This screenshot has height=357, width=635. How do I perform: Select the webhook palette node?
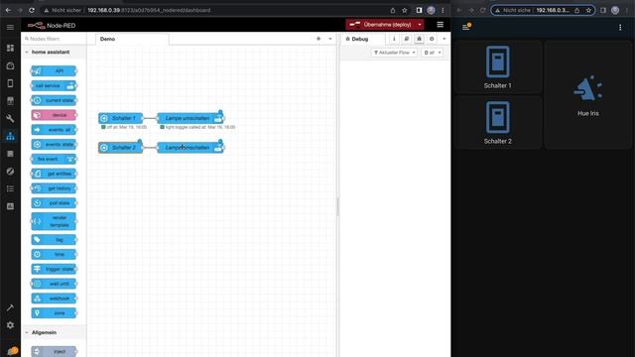point(54,298)
